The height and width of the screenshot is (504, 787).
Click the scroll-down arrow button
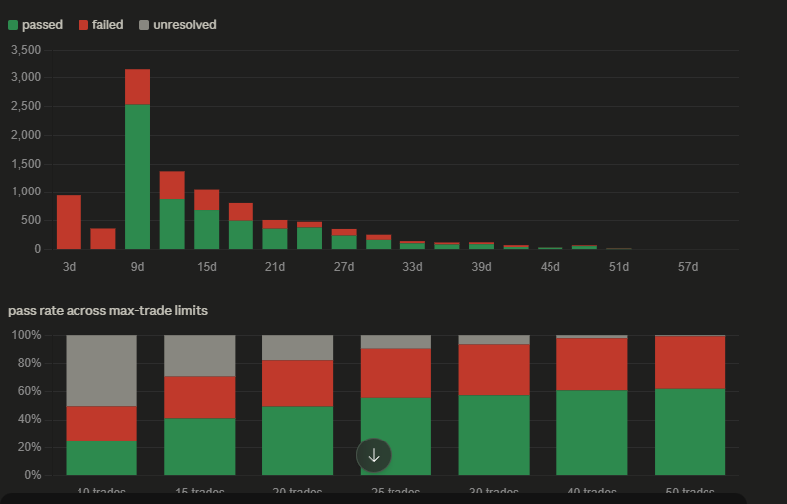pyautogui.click(x=374, y=455)
